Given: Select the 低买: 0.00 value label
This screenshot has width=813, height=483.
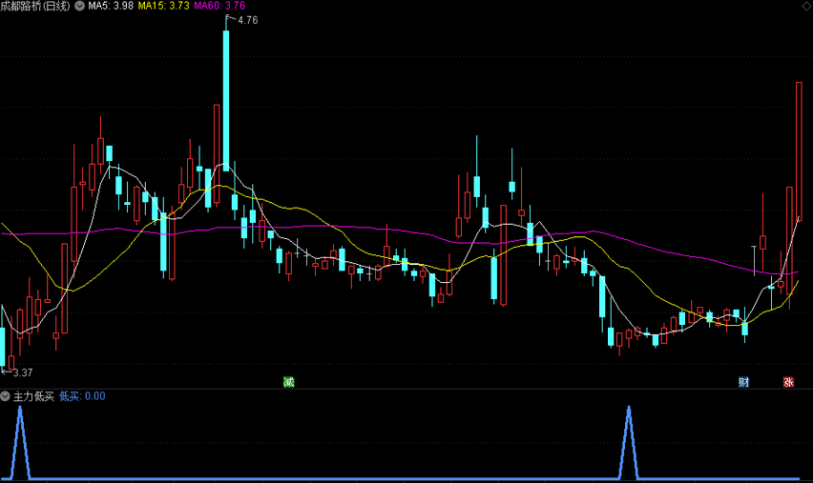Looking at the screenshot, I should [82, 396].
